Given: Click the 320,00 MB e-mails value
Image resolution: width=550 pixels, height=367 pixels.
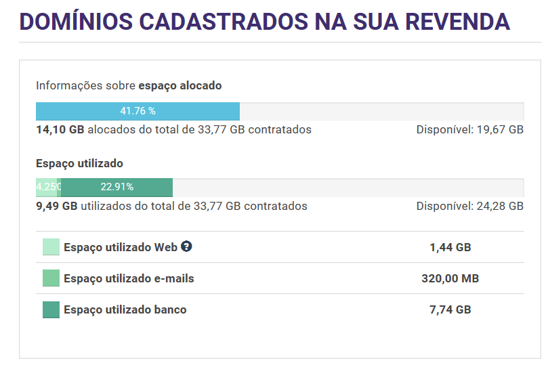Looking at the screenshot, I should click(450, 278).
